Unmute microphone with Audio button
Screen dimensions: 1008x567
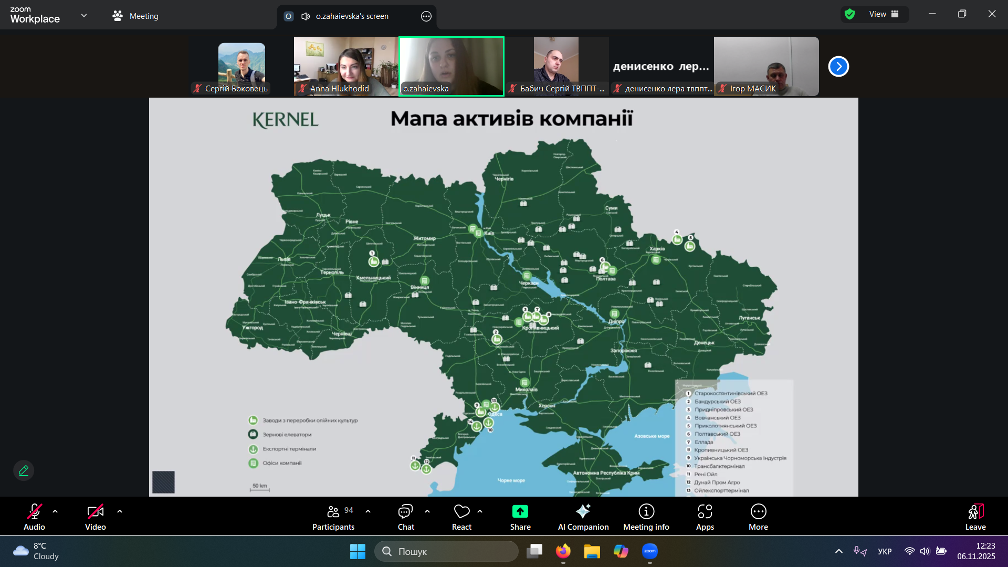34,517
